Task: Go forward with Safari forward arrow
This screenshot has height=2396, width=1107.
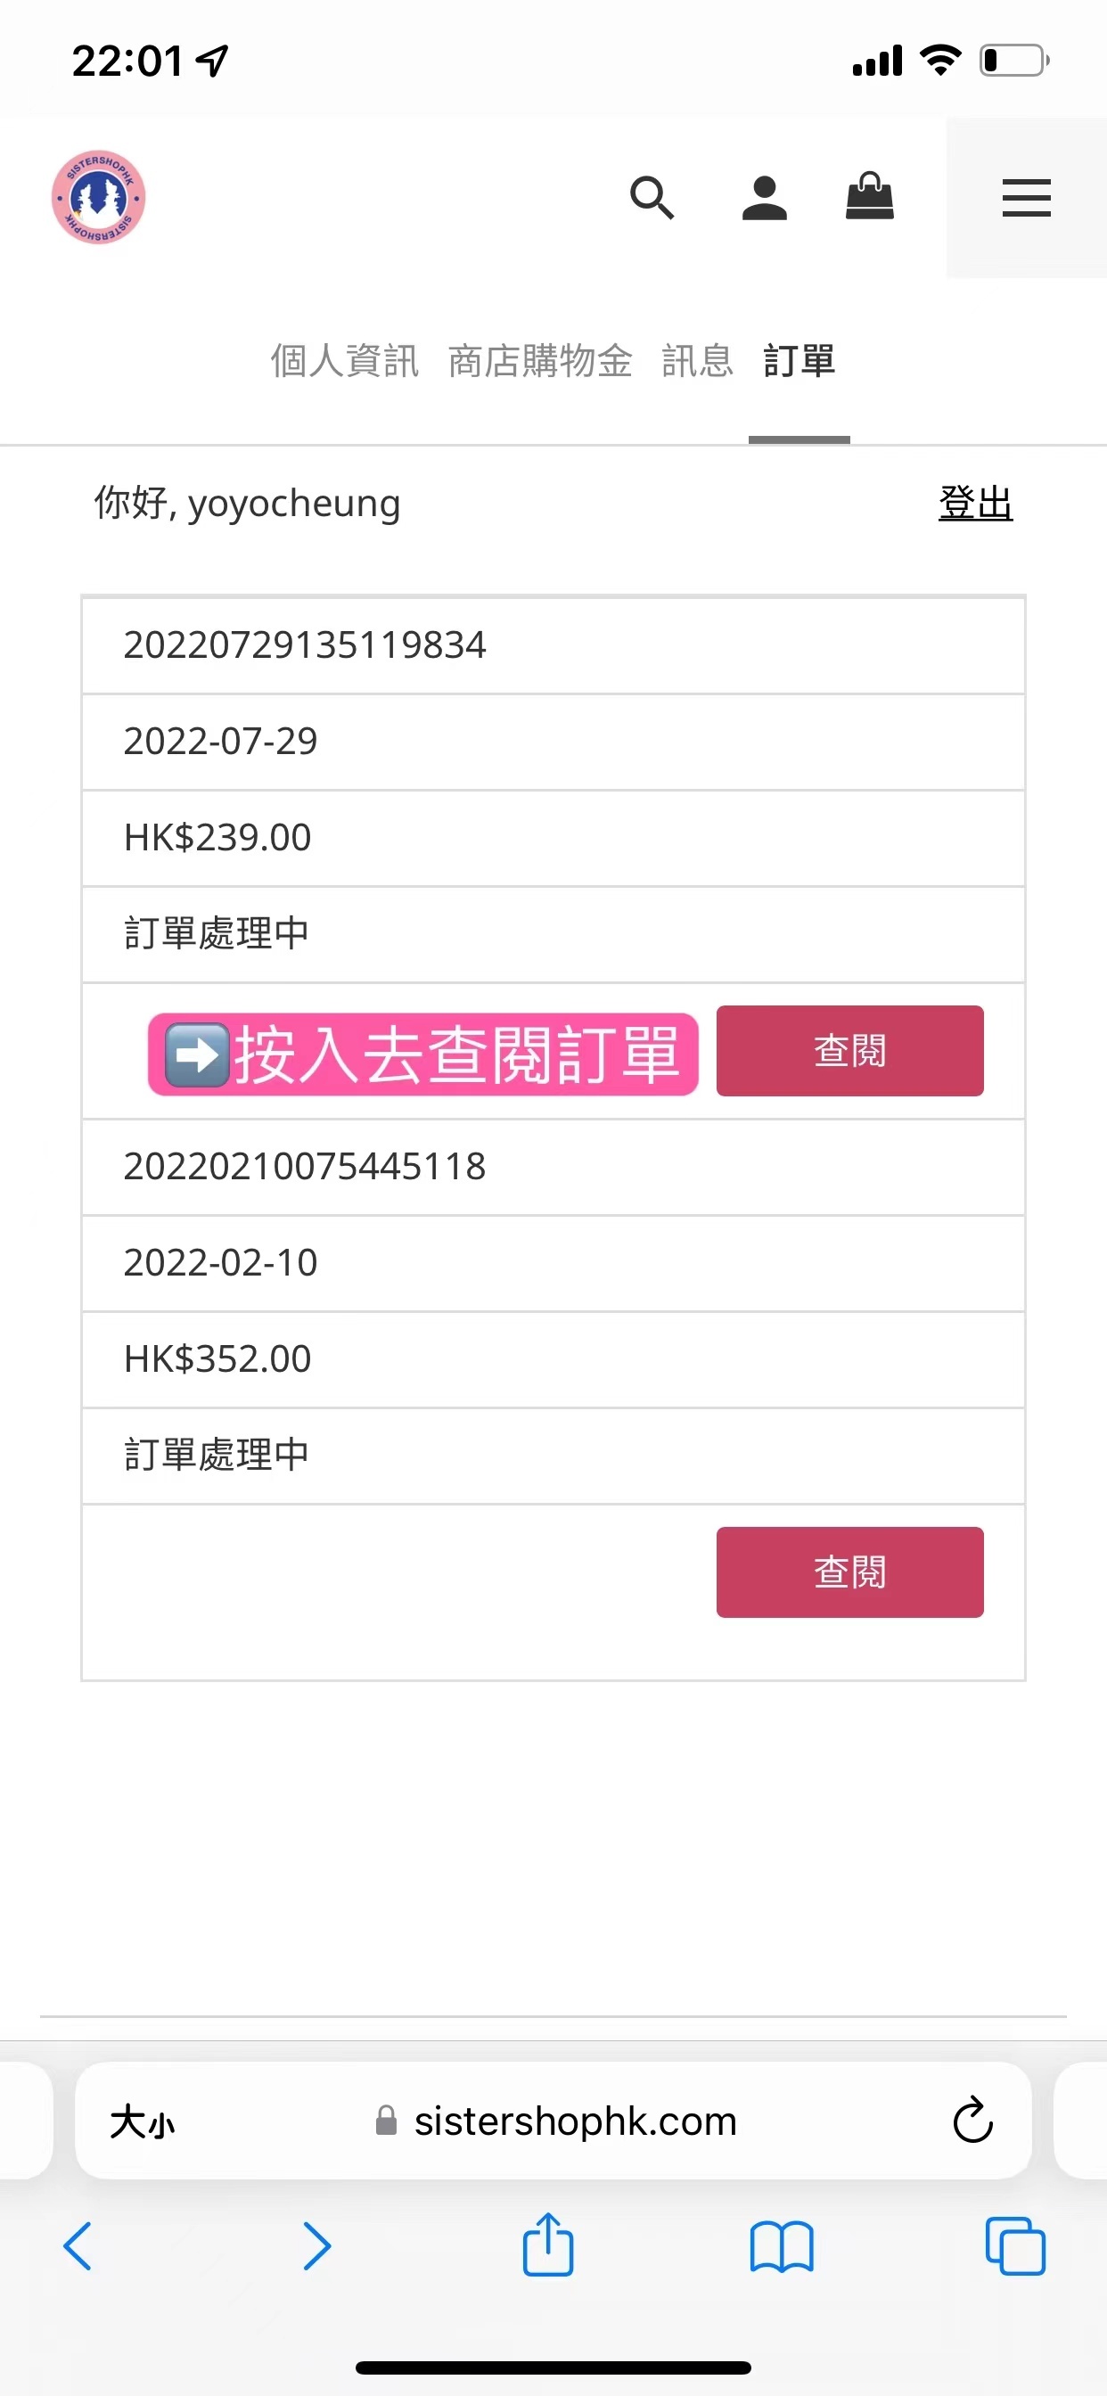Action: (x=316, y=2246)
